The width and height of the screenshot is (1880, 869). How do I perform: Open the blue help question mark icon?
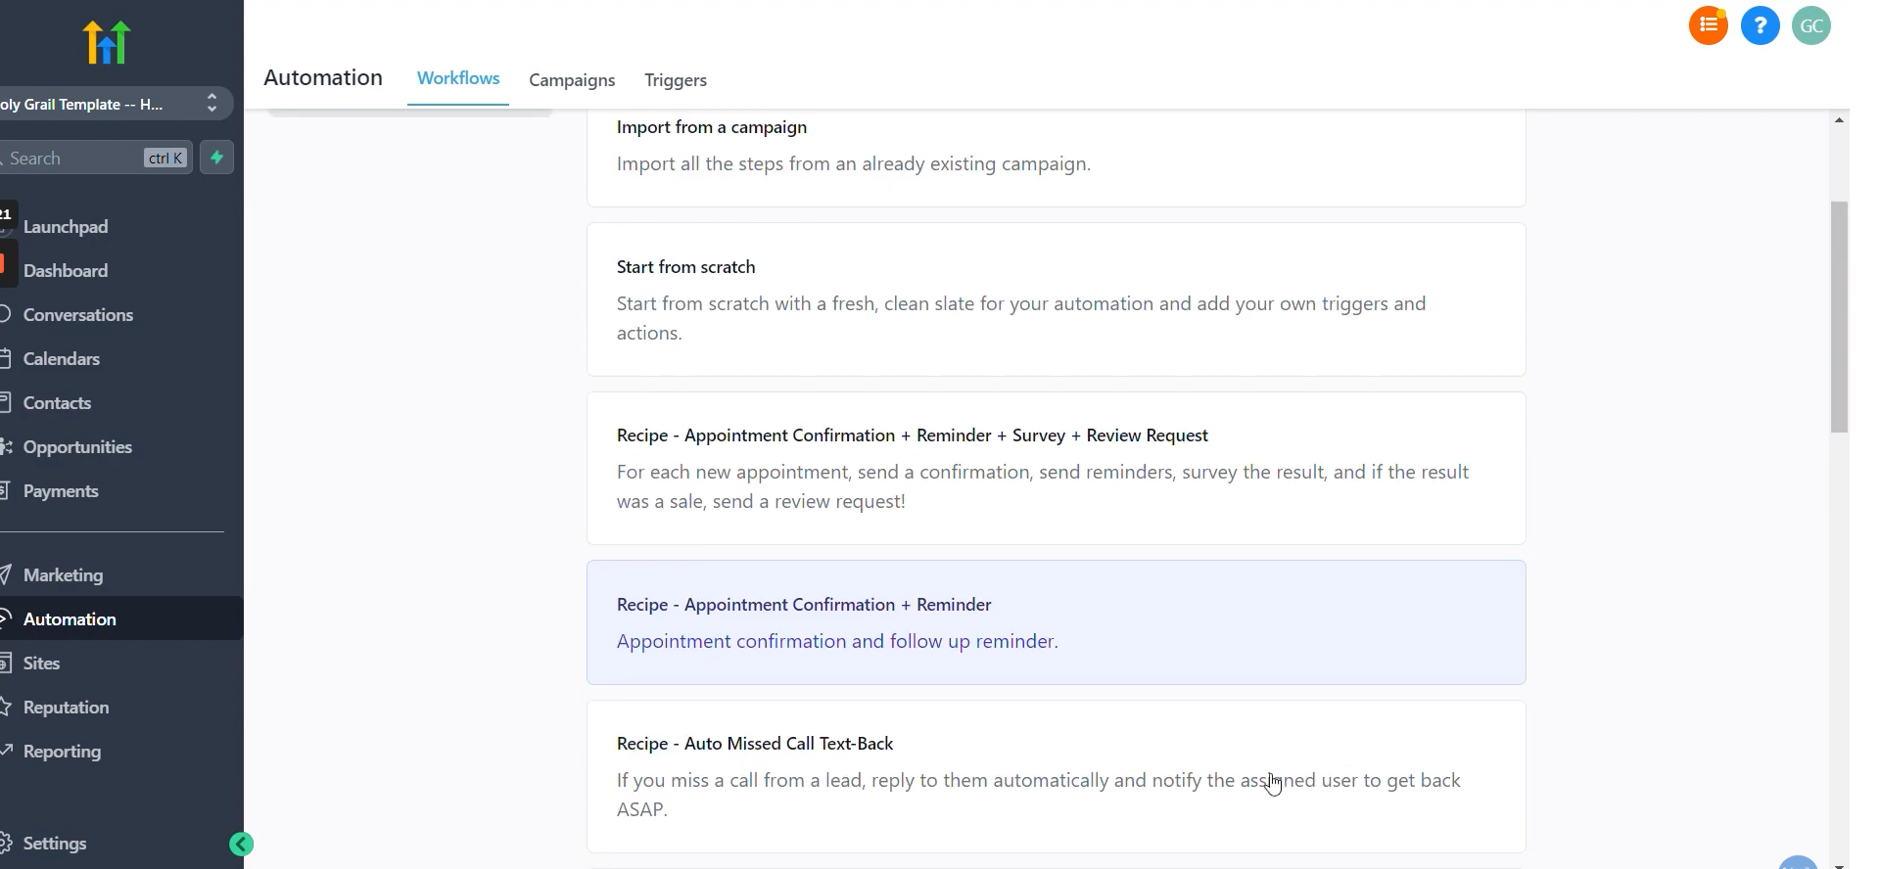tap(1761, 25)
